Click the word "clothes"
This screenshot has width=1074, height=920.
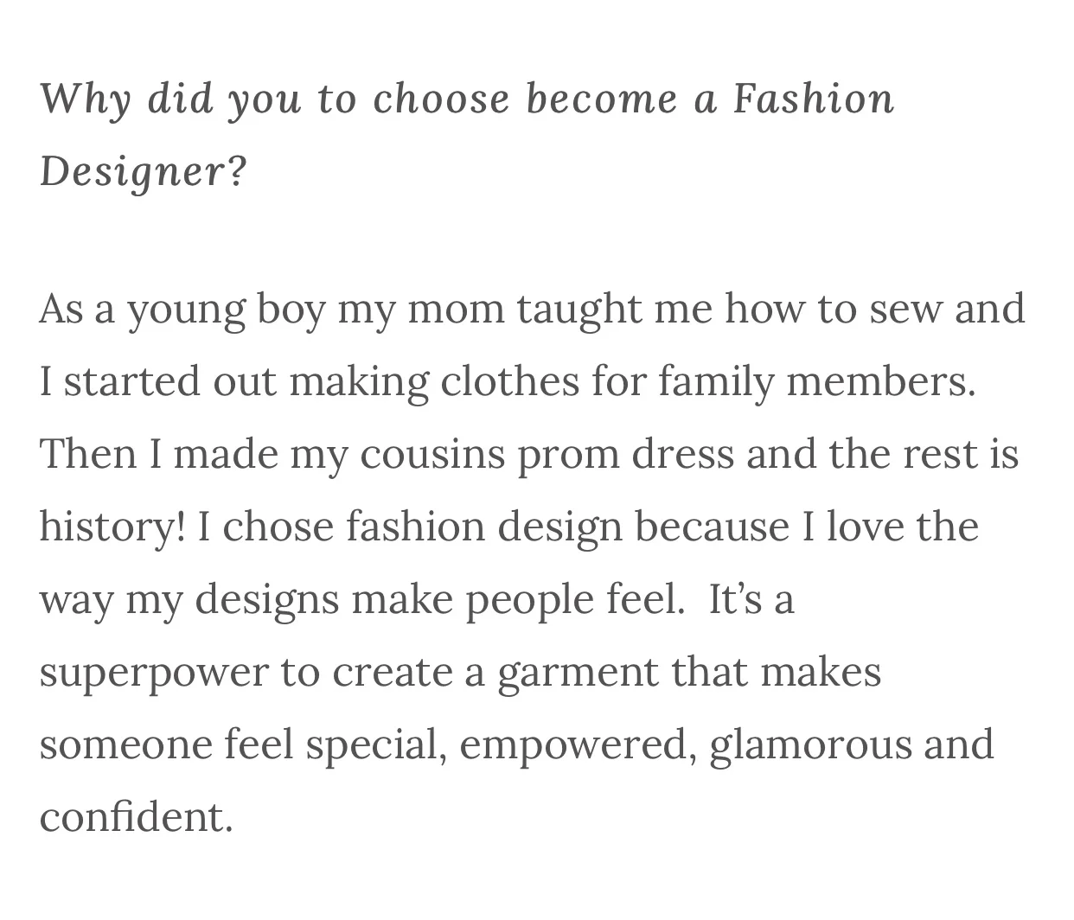[x=510, y=382]
